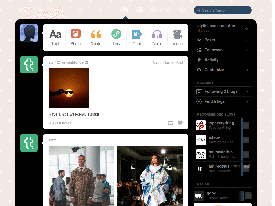Reblog the 'Have a nice weekend' post
The image size is (275, 206).
(170, 123)
